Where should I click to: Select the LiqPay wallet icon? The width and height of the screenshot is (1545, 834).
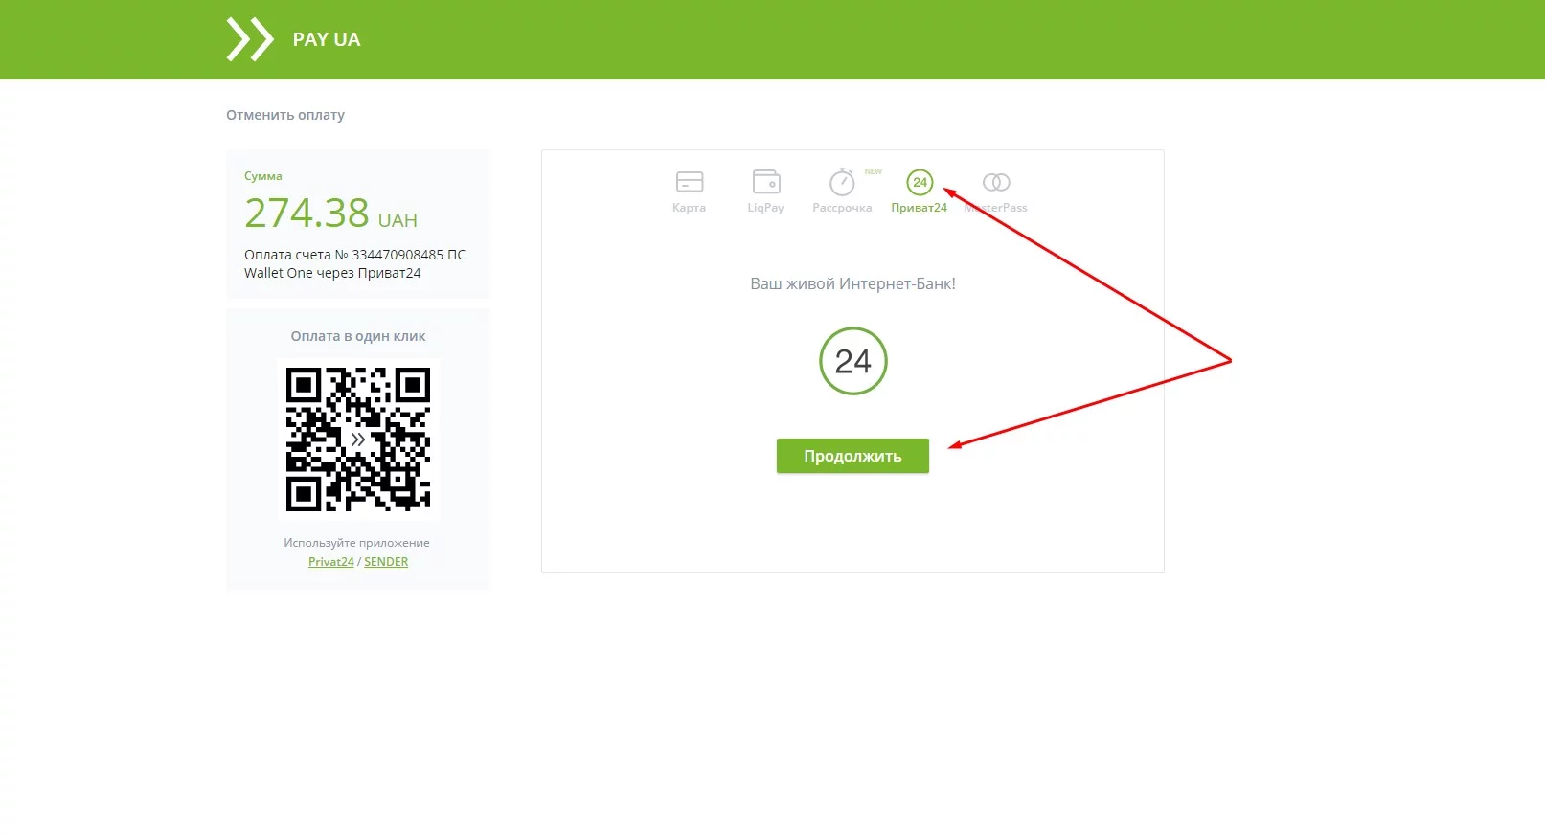[766, 182]
